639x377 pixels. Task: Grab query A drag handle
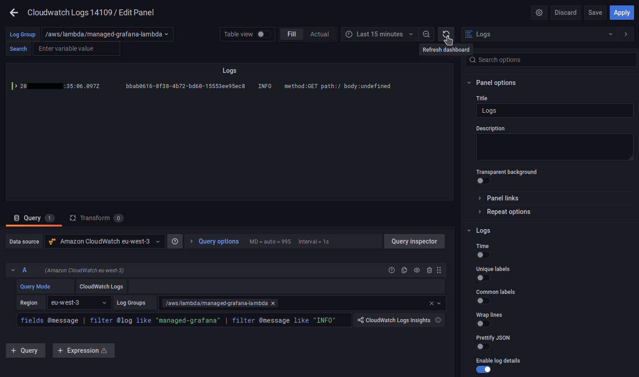tap(439, 270)
